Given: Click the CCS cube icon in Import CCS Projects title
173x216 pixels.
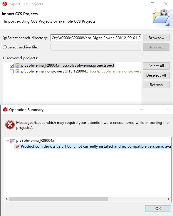Looking at the screenshot, I should click(x=5, y=4).
